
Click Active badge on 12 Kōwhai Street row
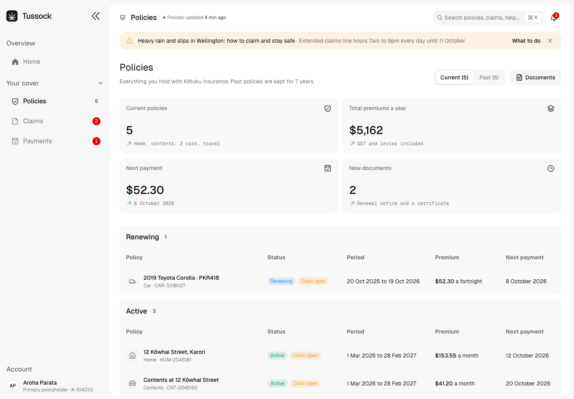coord(277,356)
